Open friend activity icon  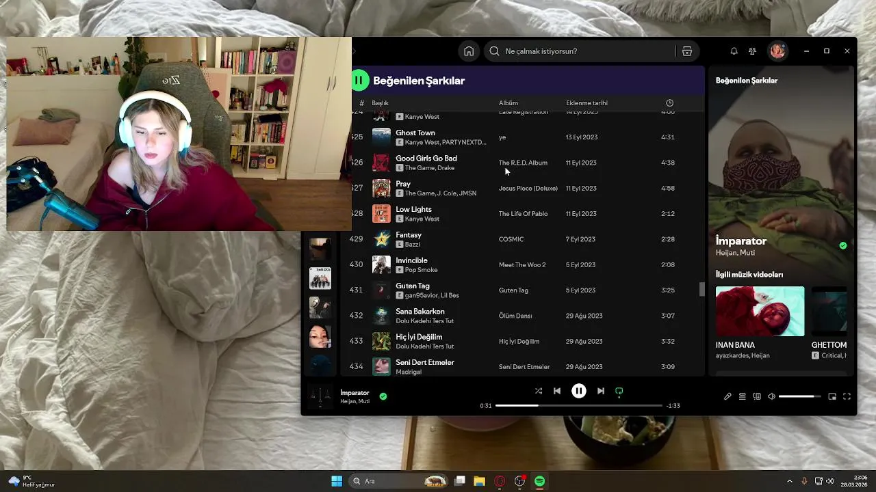pyautogui.click(x=752, y=51)
